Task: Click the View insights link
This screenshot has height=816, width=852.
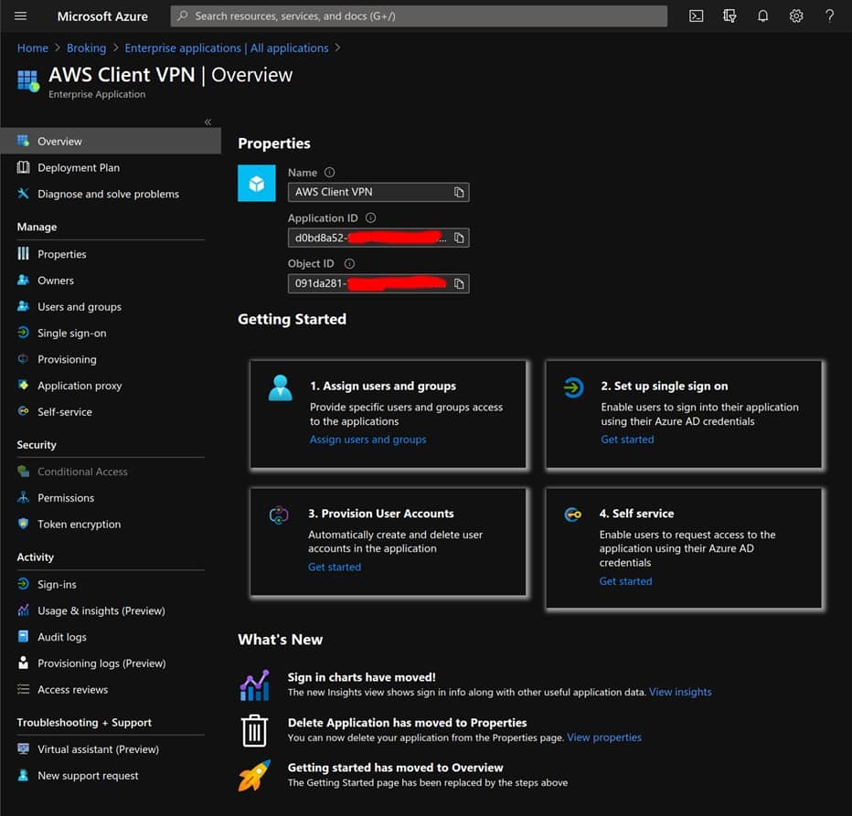Action: point(680,692)
